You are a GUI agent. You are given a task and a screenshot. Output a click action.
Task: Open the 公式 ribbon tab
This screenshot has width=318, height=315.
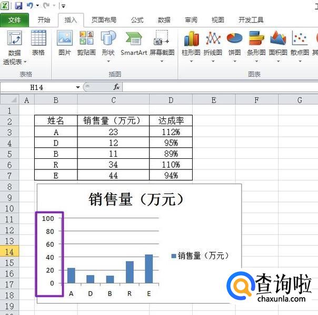137,20
